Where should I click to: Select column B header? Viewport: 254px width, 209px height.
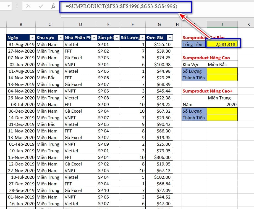pos(21,25)
